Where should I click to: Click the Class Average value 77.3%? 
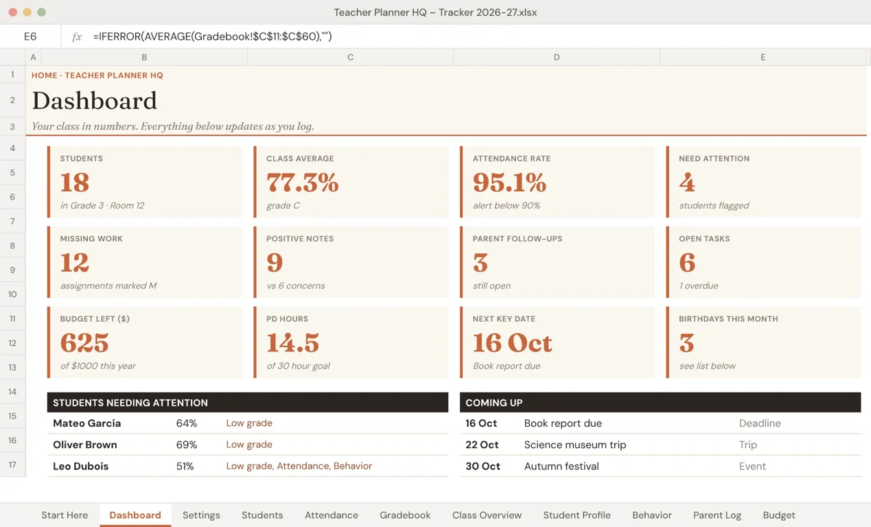tap(303, 183)
